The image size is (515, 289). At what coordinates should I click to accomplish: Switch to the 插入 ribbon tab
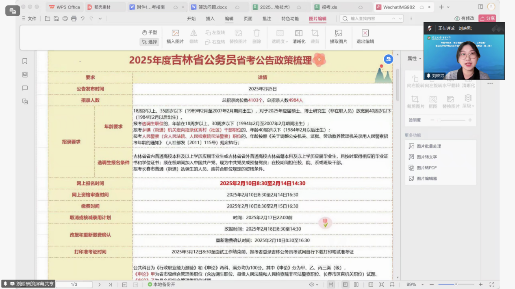(210, 19)
